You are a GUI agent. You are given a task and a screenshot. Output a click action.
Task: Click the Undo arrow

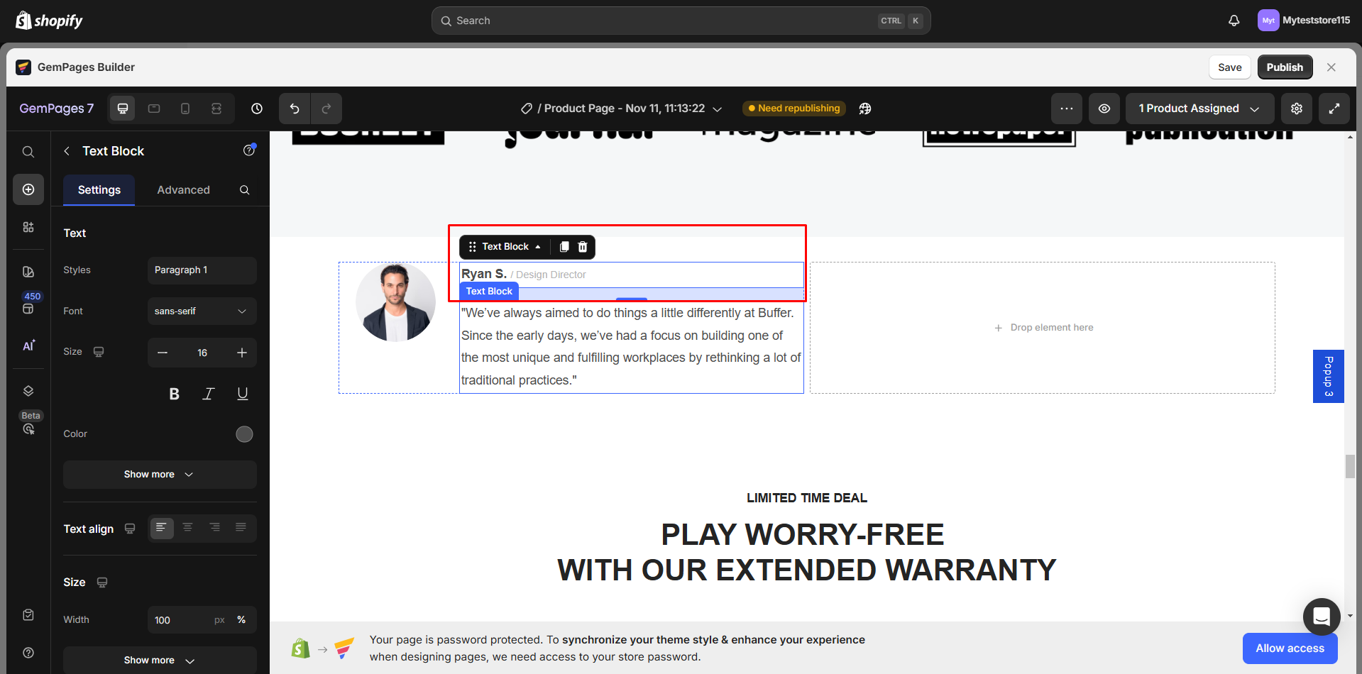(x=294, y=108)
